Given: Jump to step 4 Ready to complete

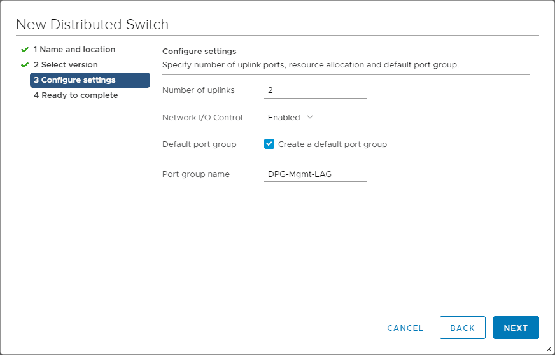Looking at the screenshot, I should [76, 95].
